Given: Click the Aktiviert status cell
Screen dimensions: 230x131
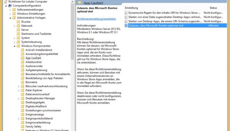Looking at the screenshot, I should coord(213,26).
